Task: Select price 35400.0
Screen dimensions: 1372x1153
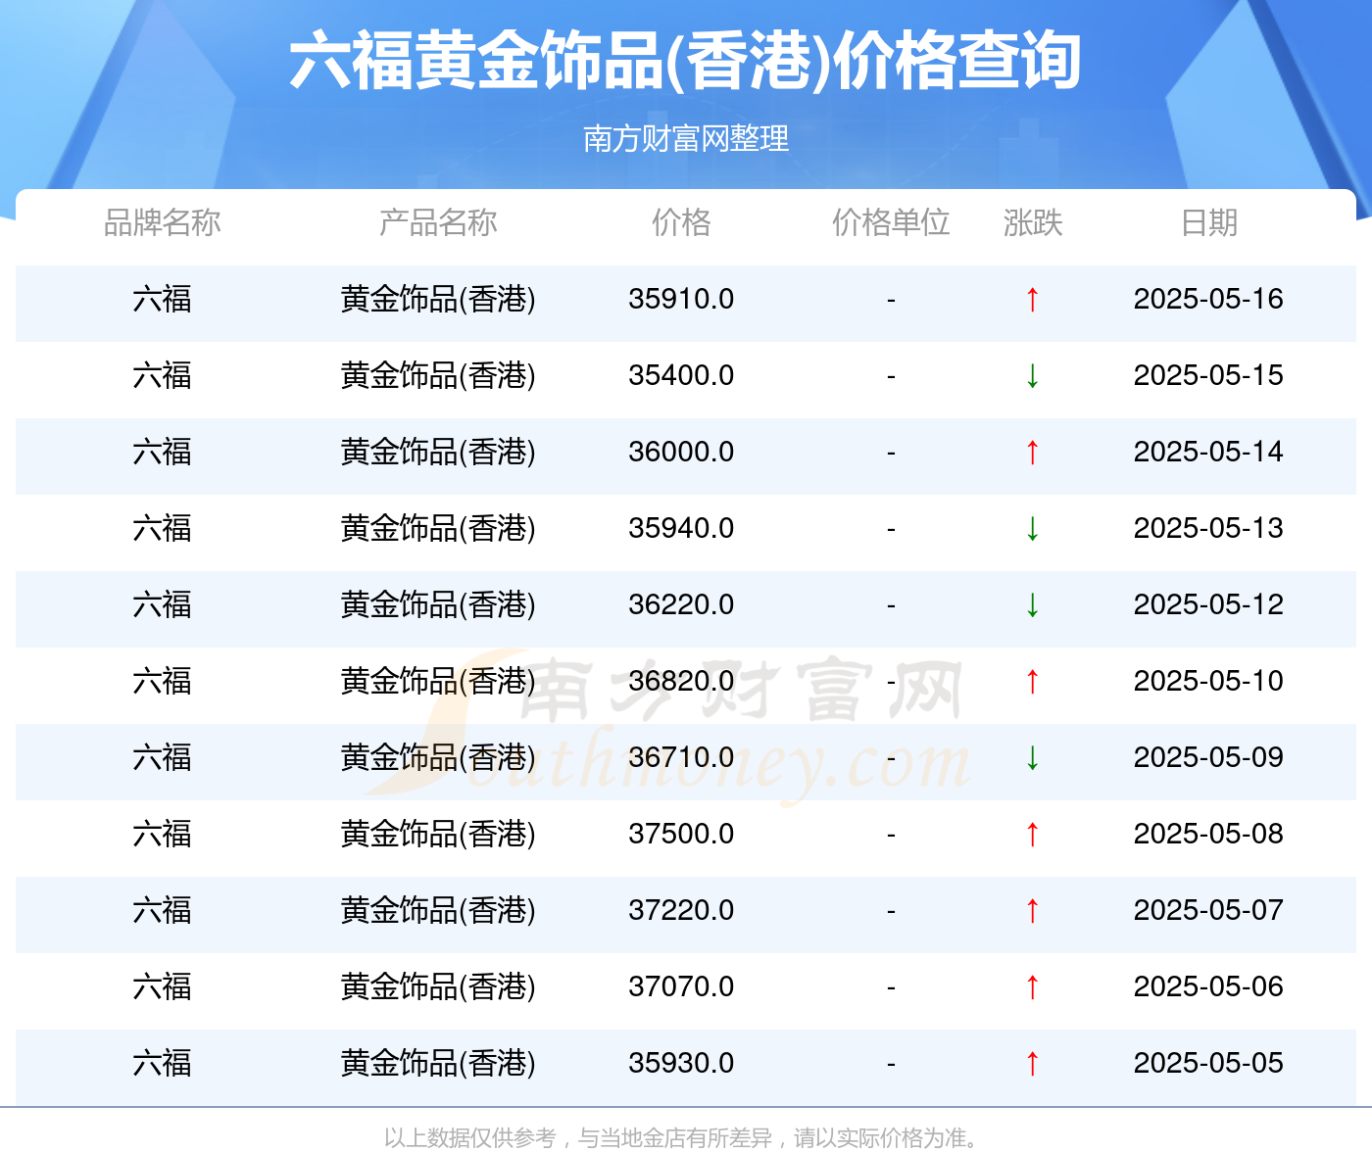Action: click(681, 375)
